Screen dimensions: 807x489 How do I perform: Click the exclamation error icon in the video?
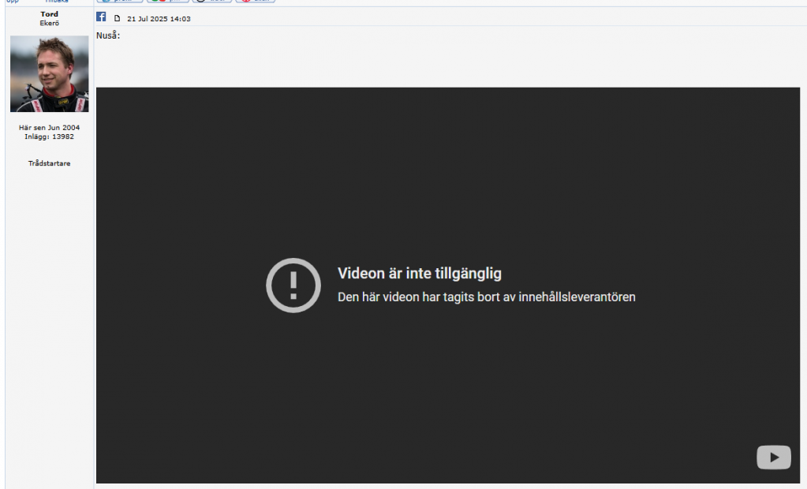[293, 286]
